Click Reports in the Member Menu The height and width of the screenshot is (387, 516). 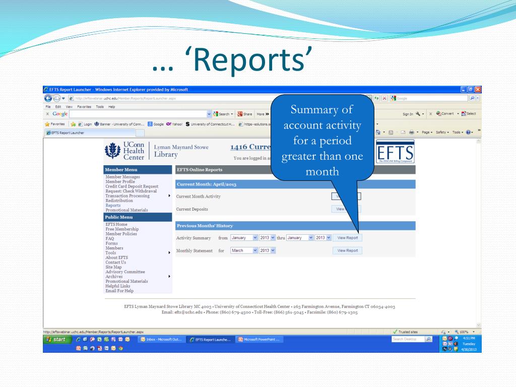click(113, 206)
